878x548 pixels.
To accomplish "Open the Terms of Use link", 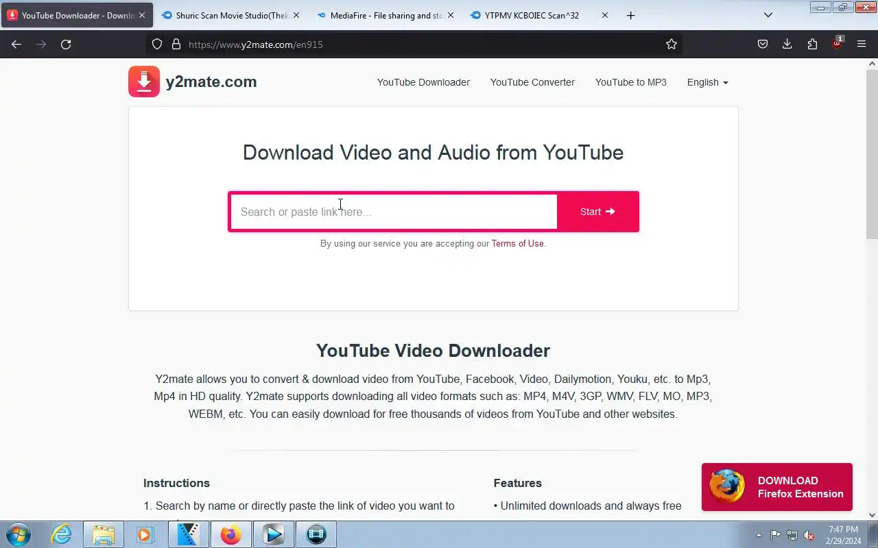I will (517, 243).
